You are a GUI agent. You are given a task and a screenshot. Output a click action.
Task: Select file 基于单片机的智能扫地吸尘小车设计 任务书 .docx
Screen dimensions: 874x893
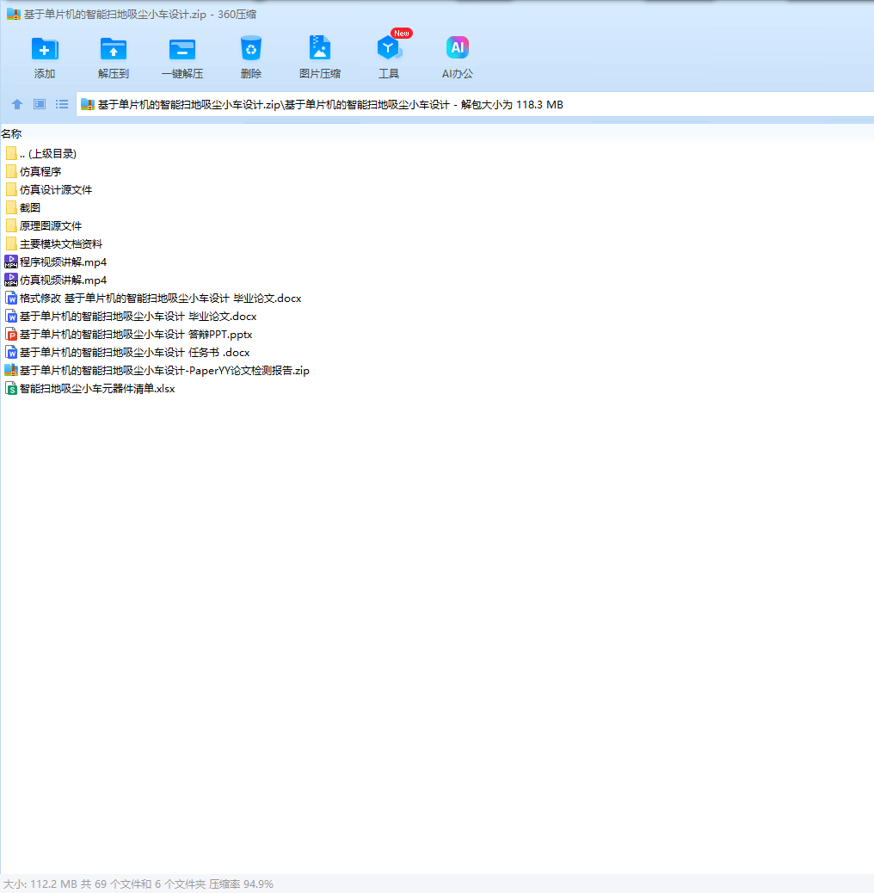coord(135,353)
